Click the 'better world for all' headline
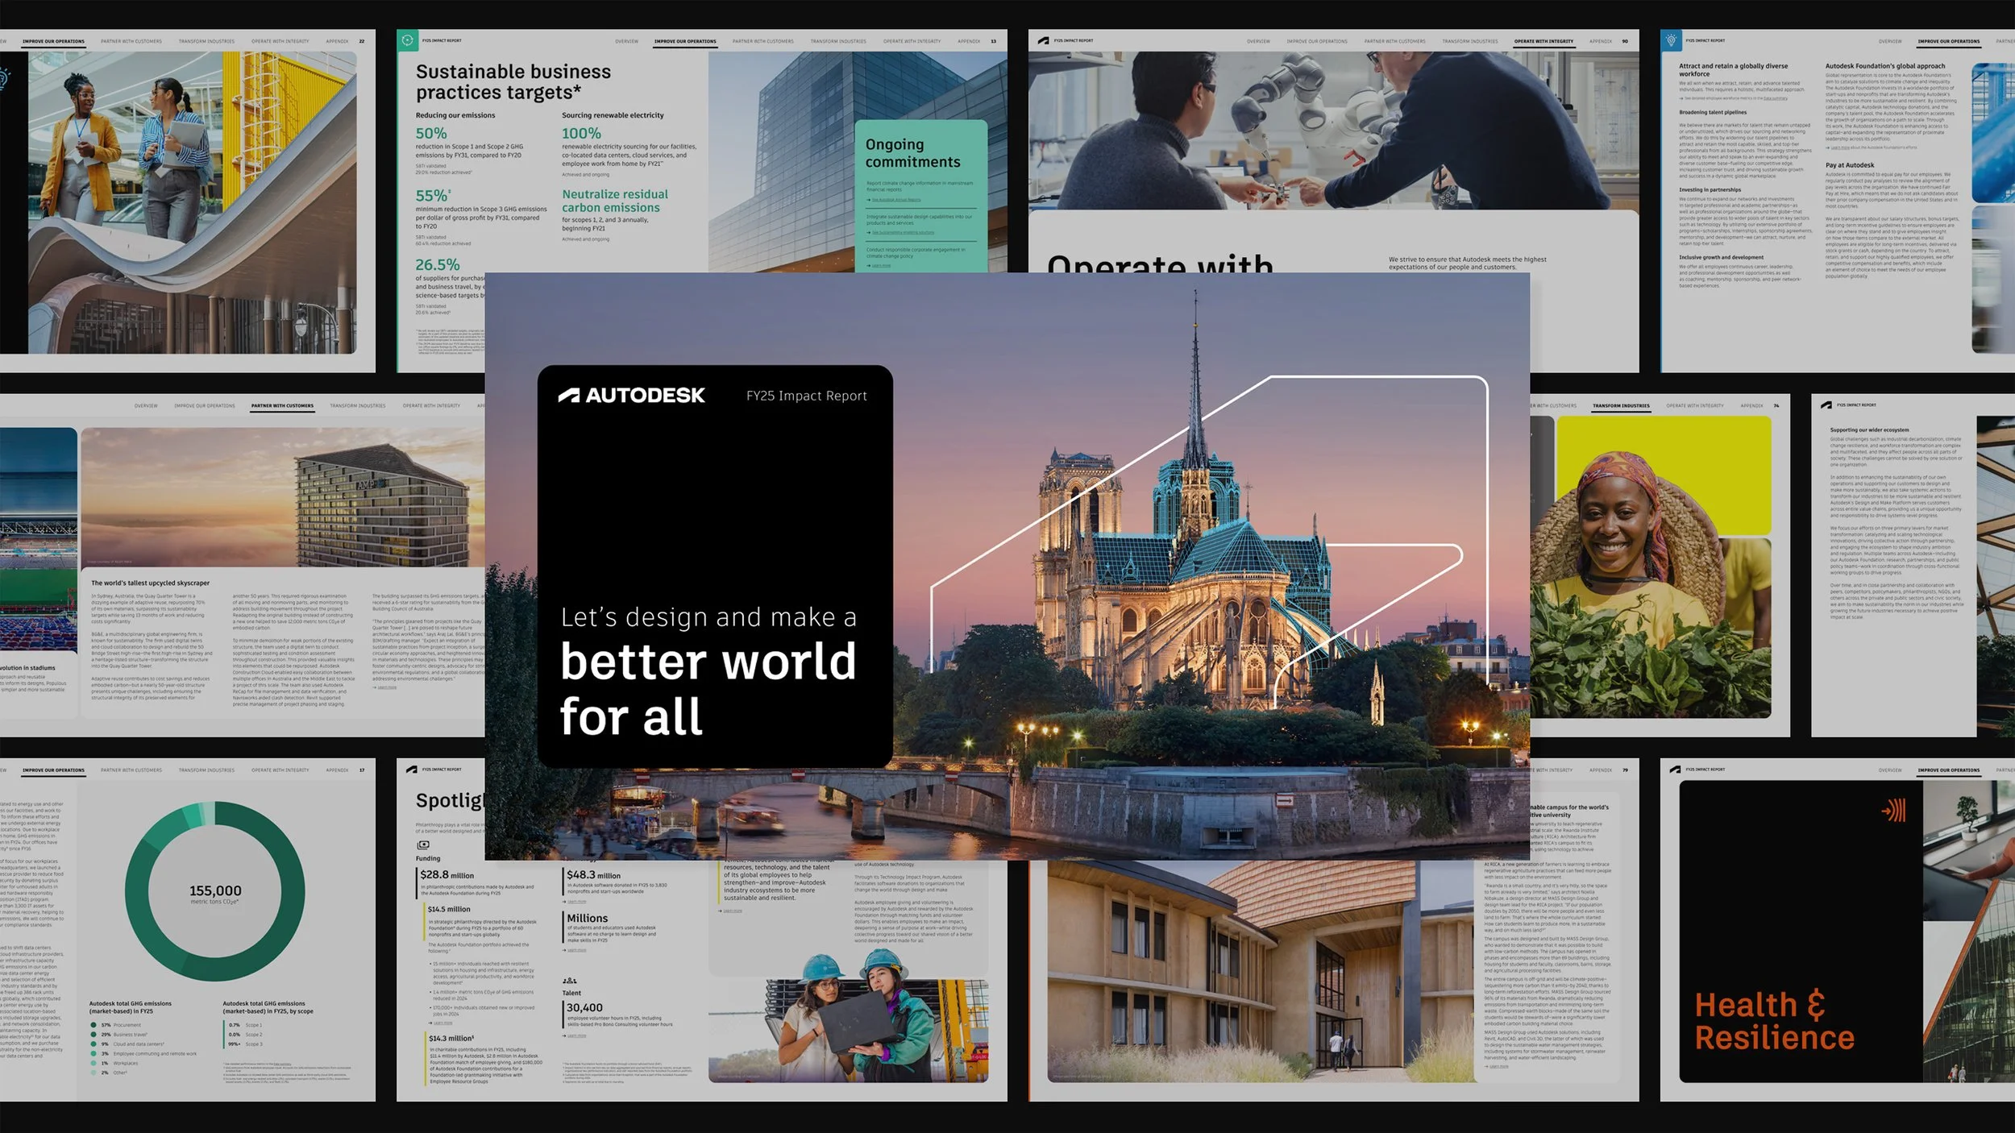This screenshot has width=2015, height=1133. [708, 689]
